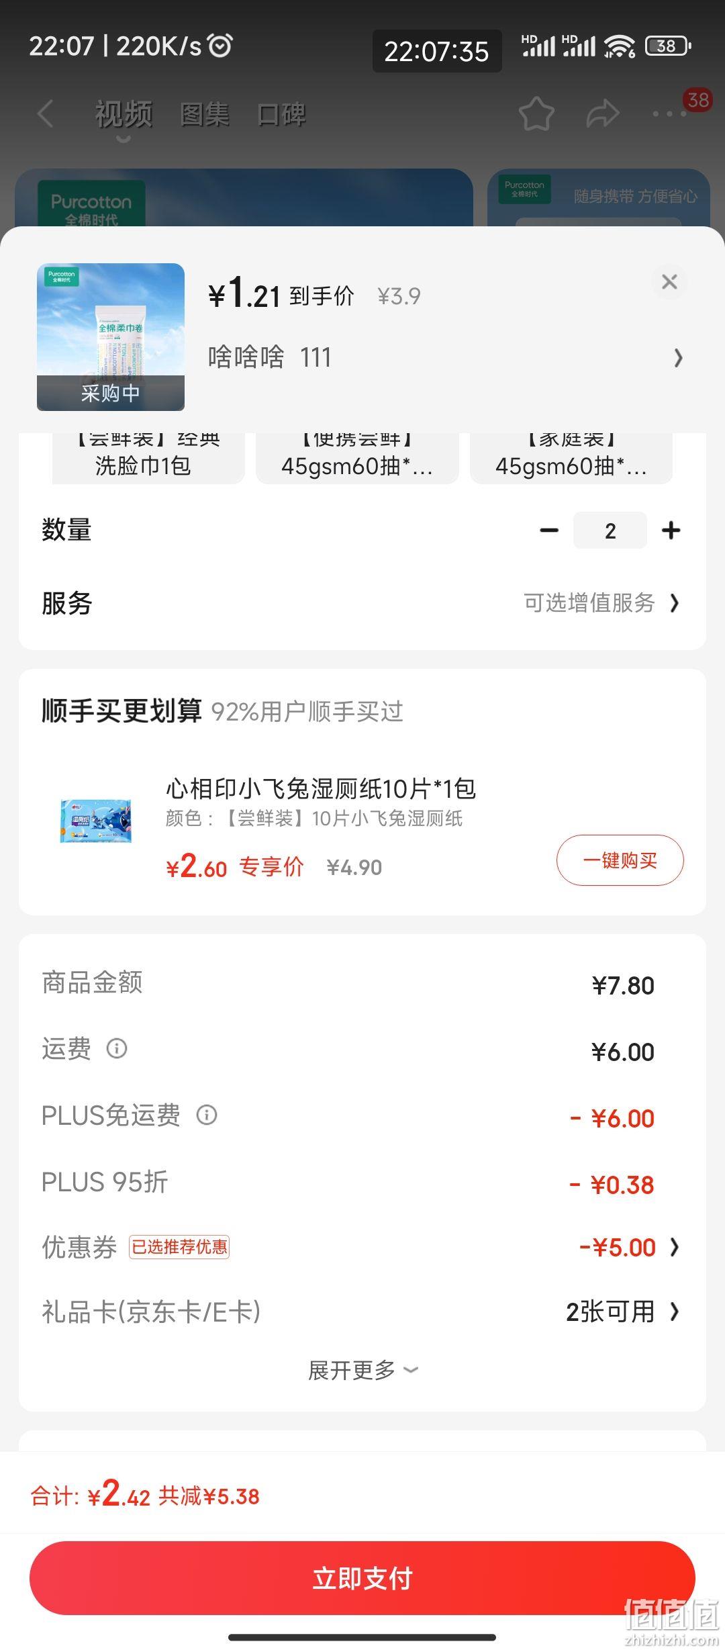Select 【便携尝鲜】45gsm60抽 option
The width and height of the screenshot is (725, 1652).
pos(357,458)
